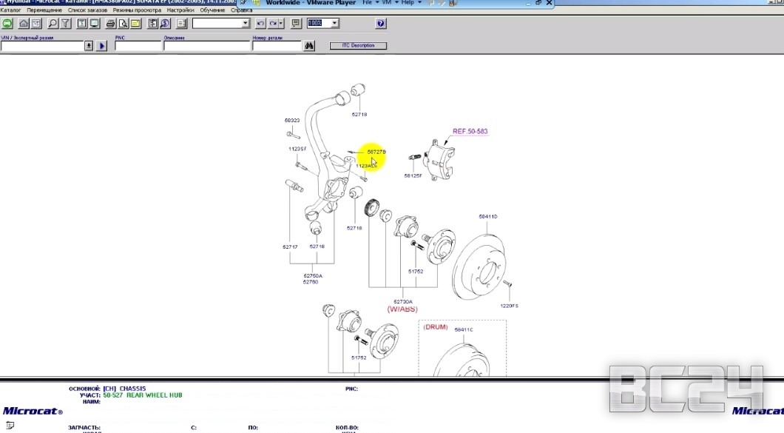Expand the empty toolbar combo box
Image resolution: width=784 pixels, height=433 pixels.
point(246,24)
